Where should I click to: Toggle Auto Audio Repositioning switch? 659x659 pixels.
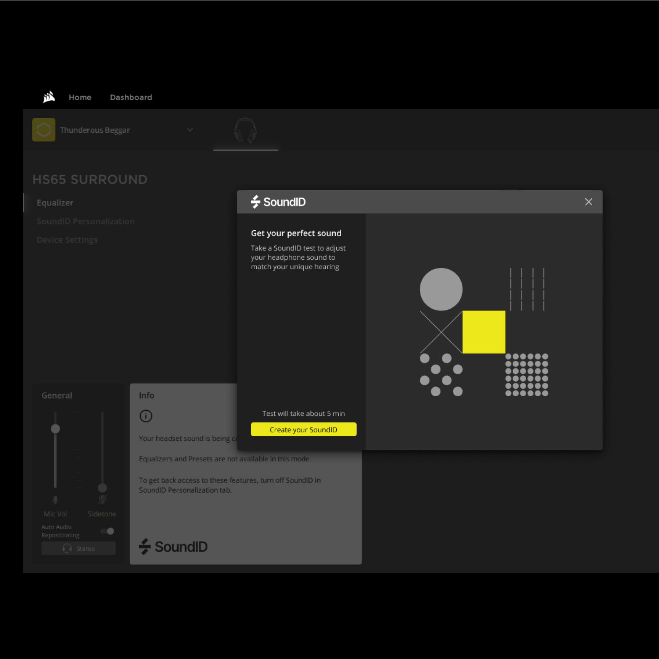tap(107, 531)
